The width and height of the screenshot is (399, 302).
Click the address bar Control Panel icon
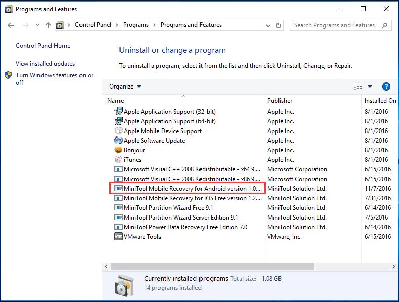(60, 25)
